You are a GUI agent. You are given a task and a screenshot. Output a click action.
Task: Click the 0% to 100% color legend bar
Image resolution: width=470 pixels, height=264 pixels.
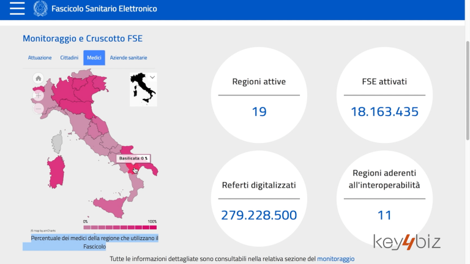120,227
